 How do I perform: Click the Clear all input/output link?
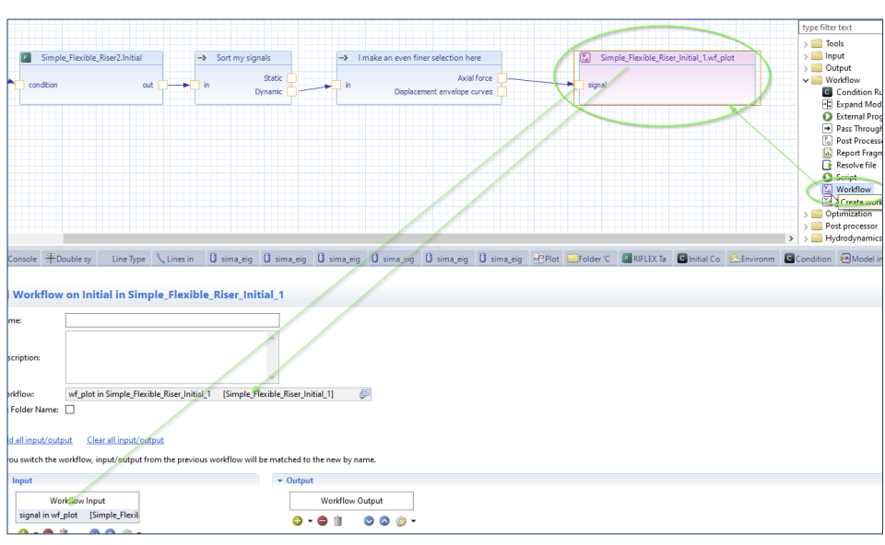(125, 439)
